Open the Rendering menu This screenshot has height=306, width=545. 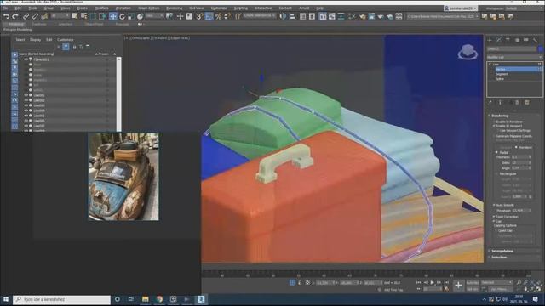point(174,8)
